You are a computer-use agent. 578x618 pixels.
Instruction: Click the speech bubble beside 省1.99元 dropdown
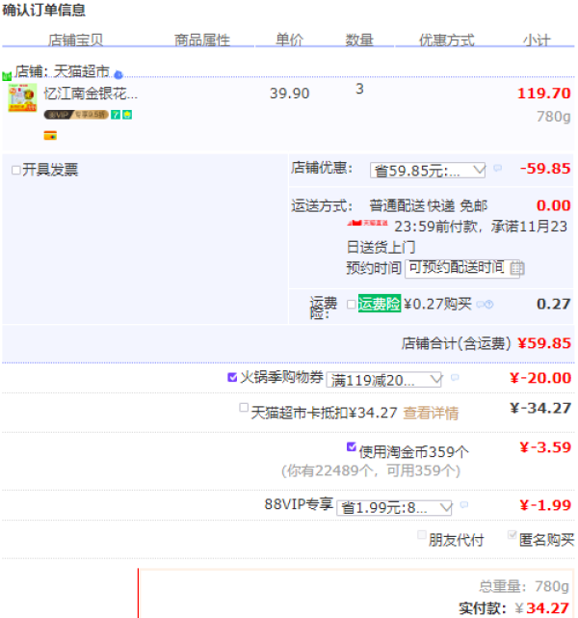tap(464, 504)
